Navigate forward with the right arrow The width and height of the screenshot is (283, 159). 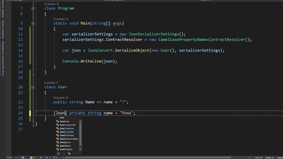[x=46, y=158]
